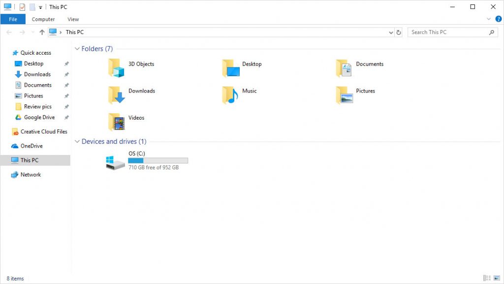Open the Music folder icon
The image size is (504, 284).
[230, 95]
